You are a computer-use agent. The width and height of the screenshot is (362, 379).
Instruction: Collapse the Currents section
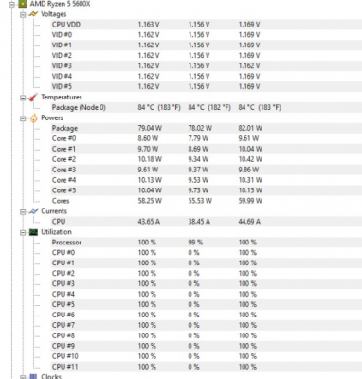tap(23, 211)
